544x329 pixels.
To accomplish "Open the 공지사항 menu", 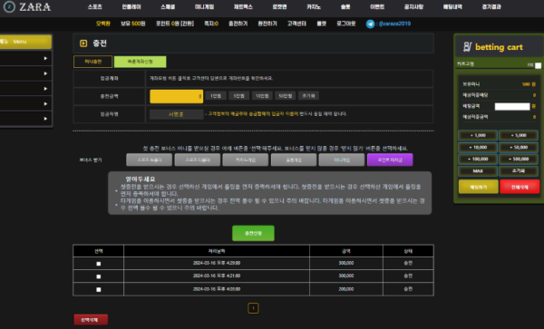I will click(x=413, y=7).
